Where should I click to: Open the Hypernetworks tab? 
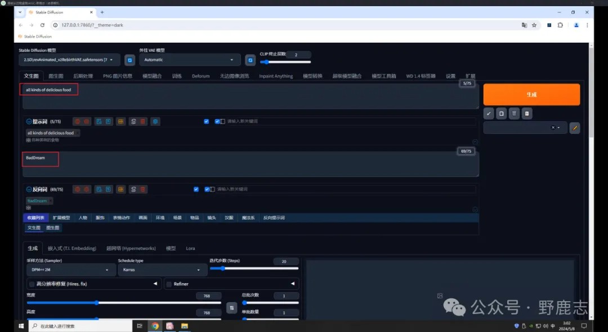point(131,248)
